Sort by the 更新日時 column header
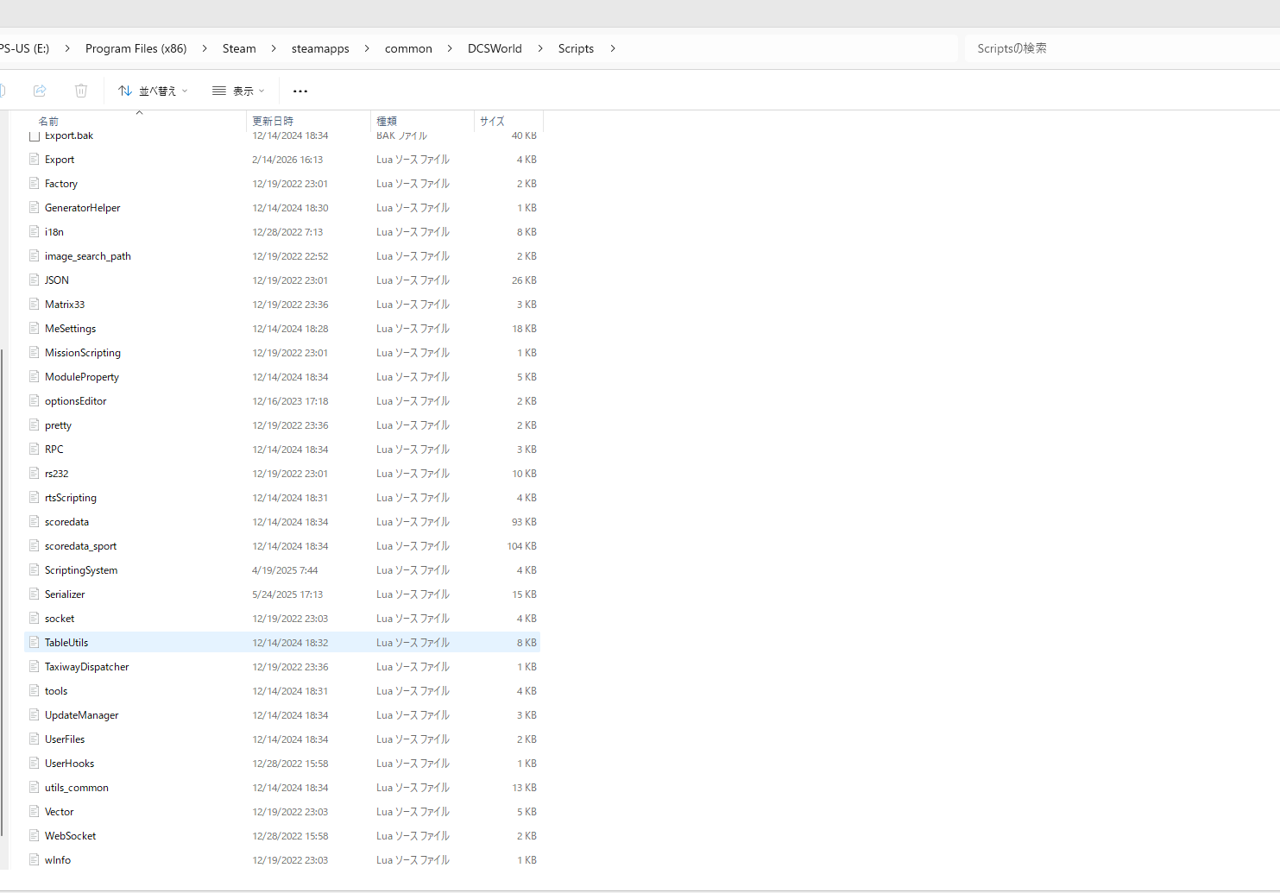Screen dimensions: 1280x893 [x=273, y=121]
